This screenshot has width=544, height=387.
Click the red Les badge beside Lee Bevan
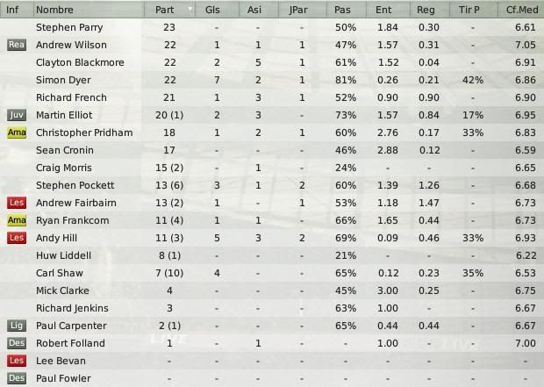click(17, 361)
